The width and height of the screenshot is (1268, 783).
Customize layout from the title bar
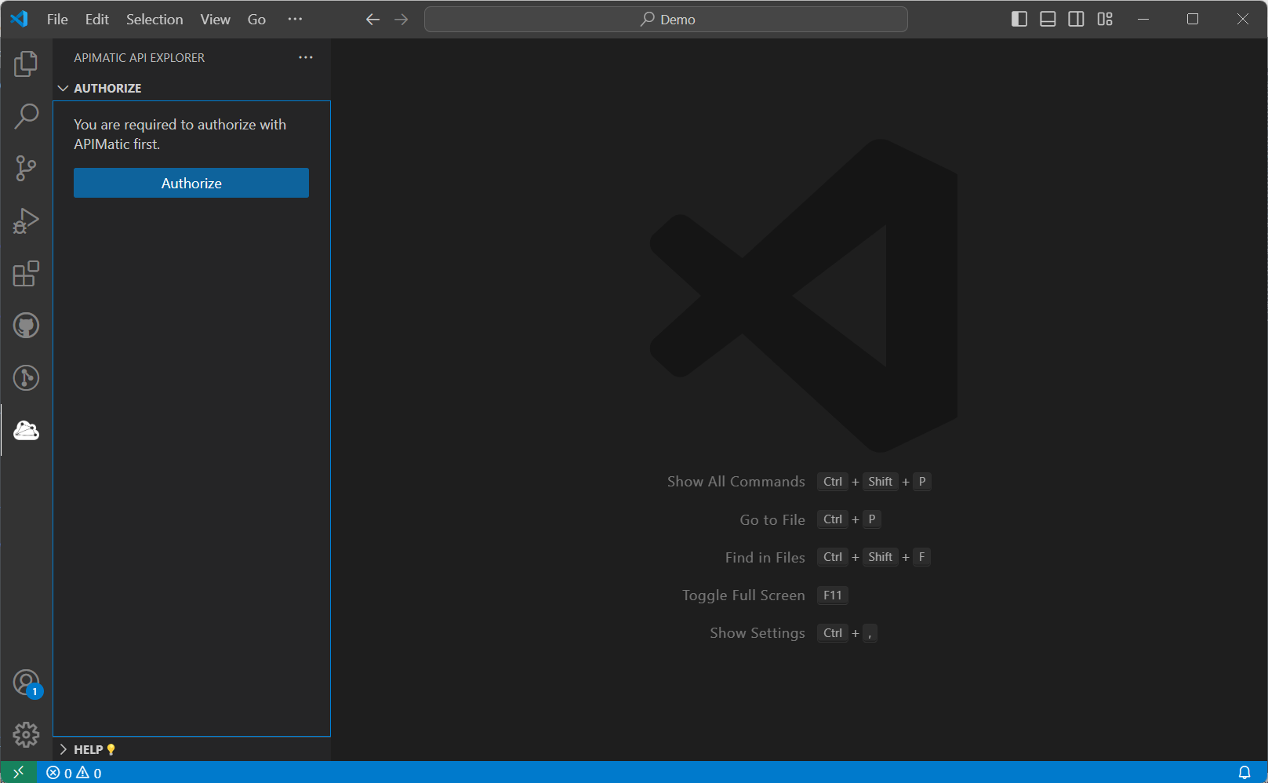click(x=1105, y=19)
